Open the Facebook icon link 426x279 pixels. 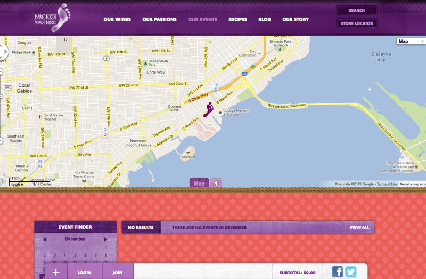tap(338, 272)
